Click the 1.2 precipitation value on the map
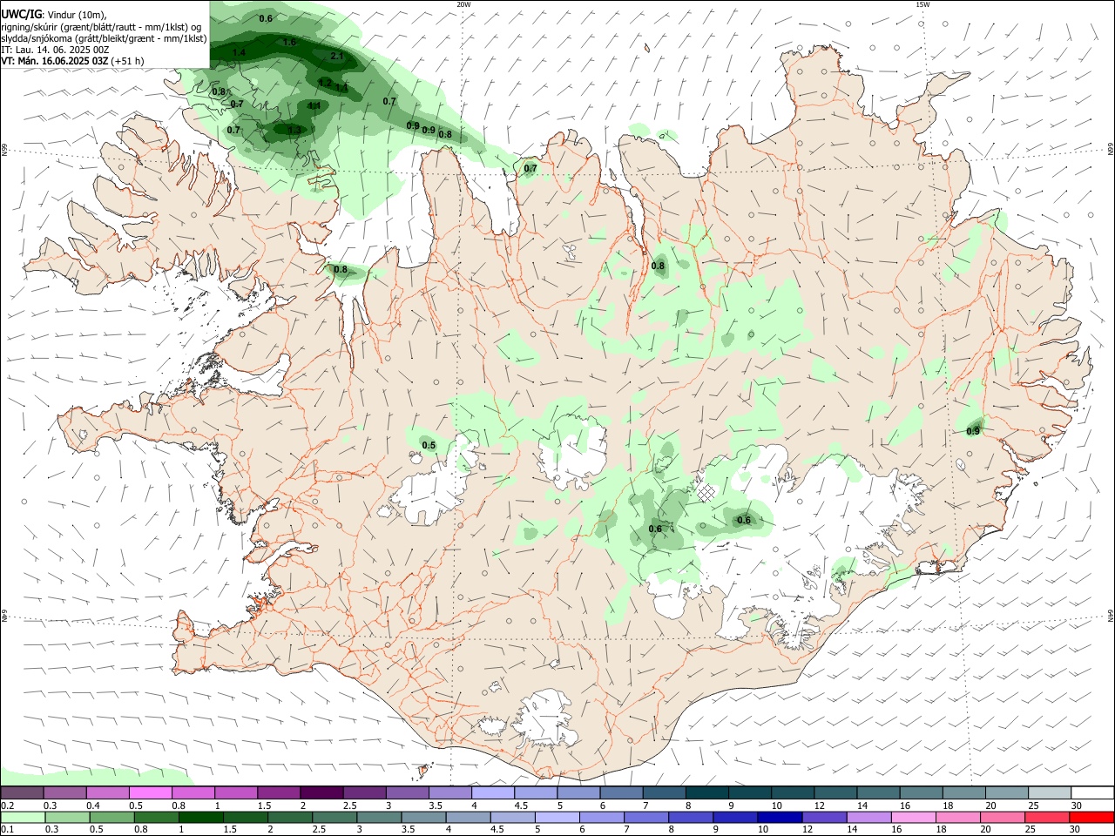The width and height of the screenshot is (1115, 836). point(325,83)
